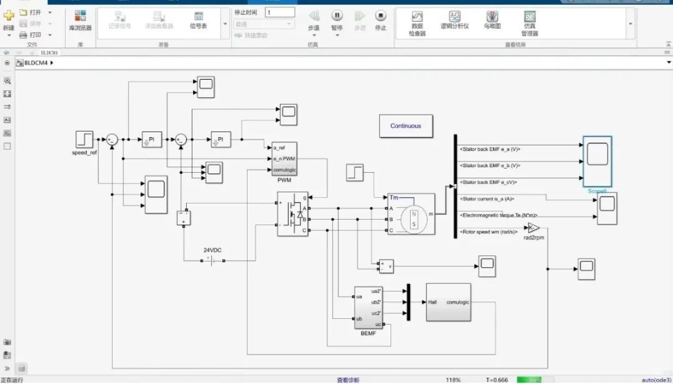Image resolution: width=673 pixels, height=384 pixels.
Task: Expand the 步退 options arrow
Action: pyautogui.click(x=313, y=35)
